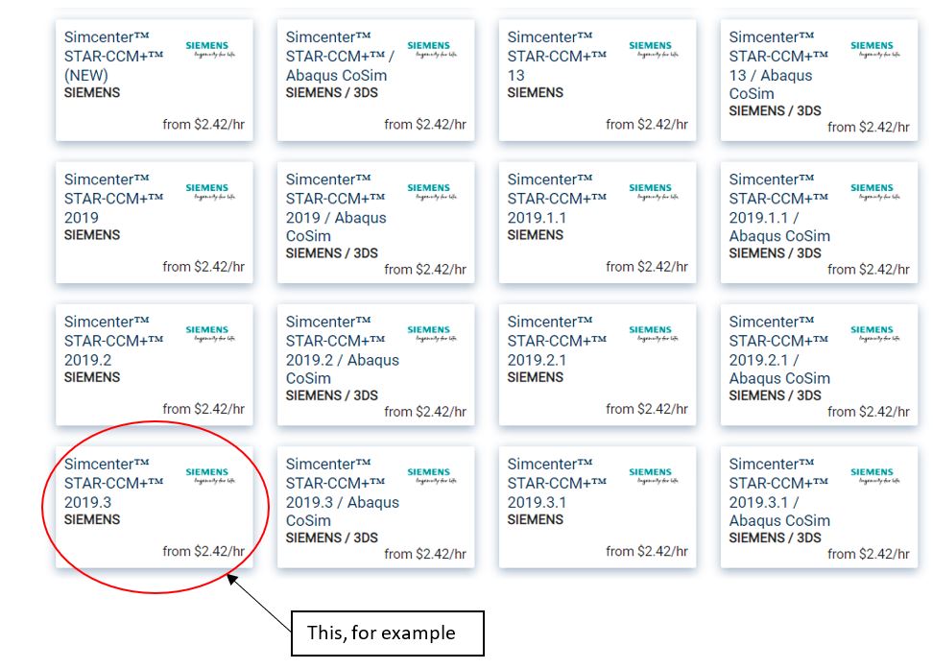Click the Siemens logo on 2019.3.1 card

(x=654, y=475)
